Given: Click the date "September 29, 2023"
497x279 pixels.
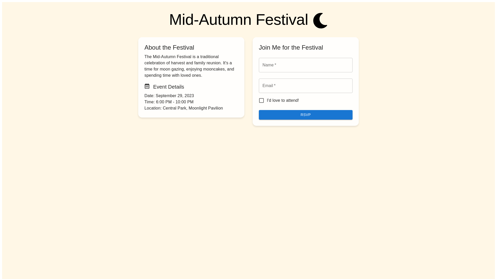Looking at the screenshot, I should (175, 96).
